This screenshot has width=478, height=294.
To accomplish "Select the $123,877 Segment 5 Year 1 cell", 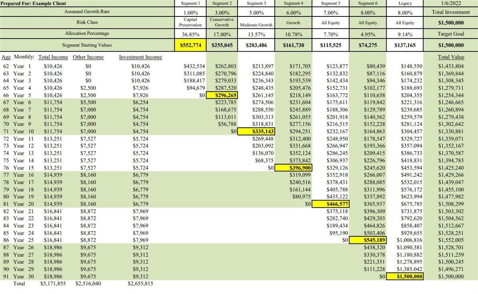I will click(x=337, y=66).
